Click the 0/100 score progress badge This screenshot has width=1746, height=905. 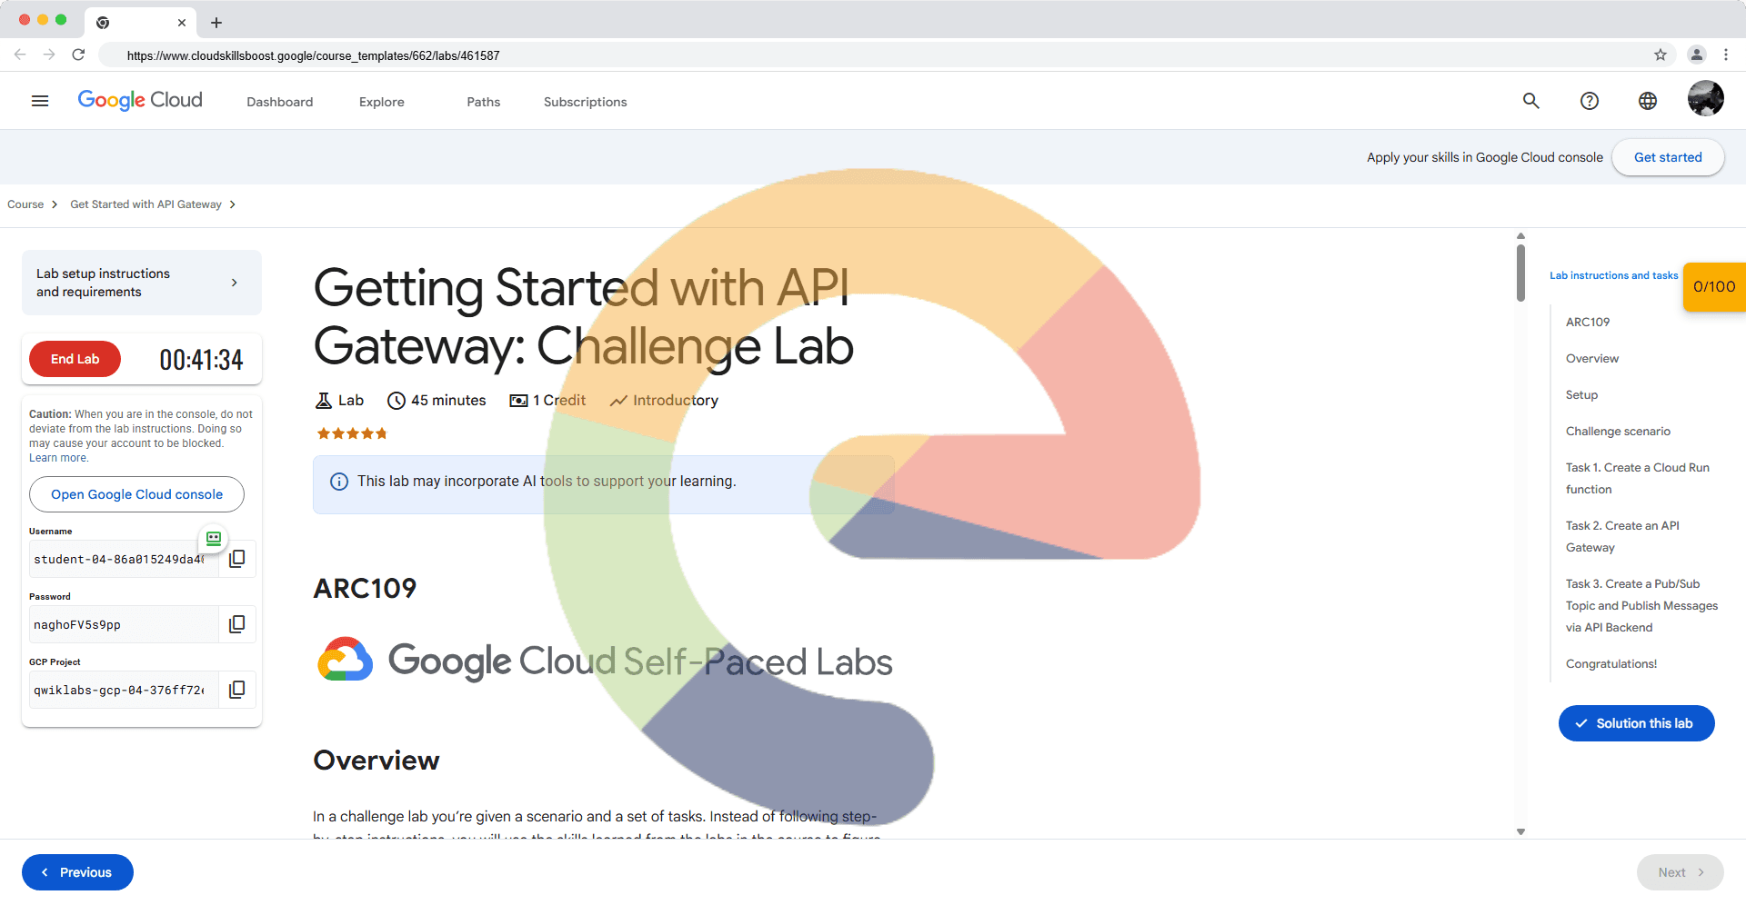pos(1714,287)
